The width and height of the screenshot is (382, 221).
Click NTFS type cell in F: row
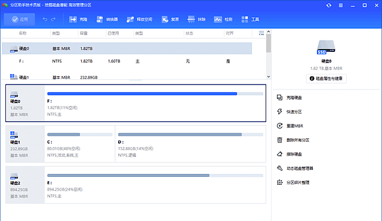click(x=57, y=61)
